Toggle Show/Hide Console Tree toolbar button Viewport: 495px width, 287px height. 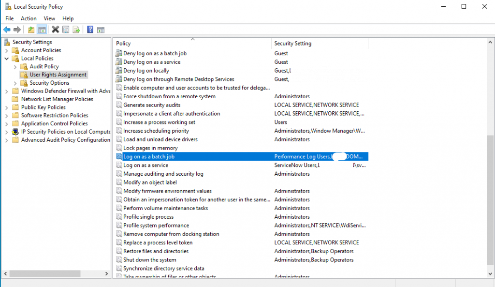[42, 30]
